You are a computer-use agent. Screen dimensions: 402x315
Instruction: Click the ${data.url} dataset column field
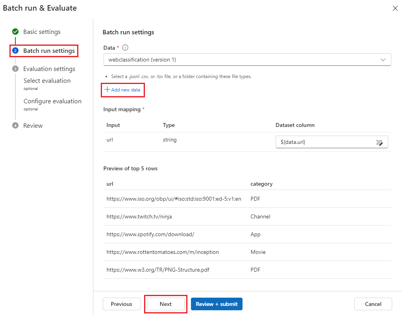(x=332, y=142)
